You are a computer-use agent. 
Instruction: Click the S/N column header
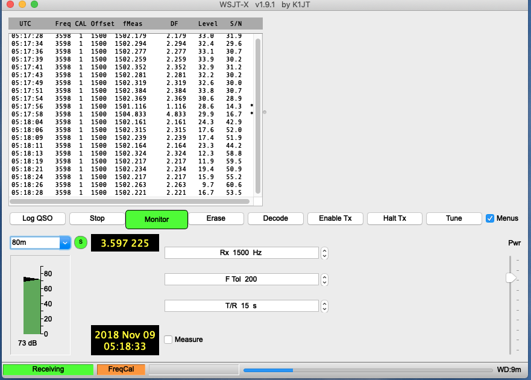236,24
